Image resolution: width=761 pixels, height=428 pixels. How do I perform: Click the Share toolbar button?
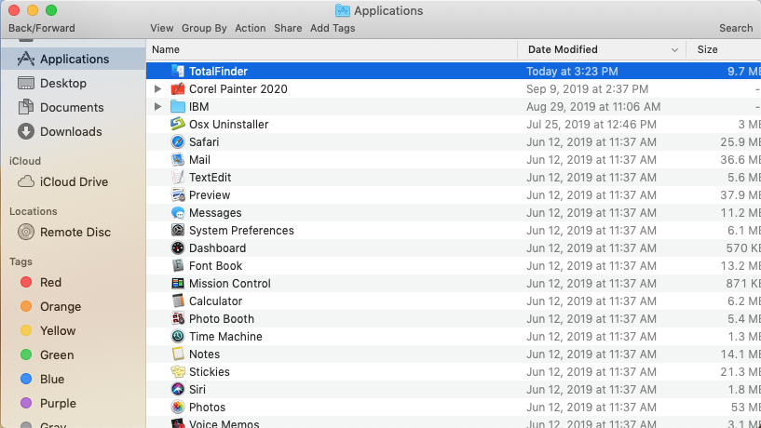pos(288,28)
